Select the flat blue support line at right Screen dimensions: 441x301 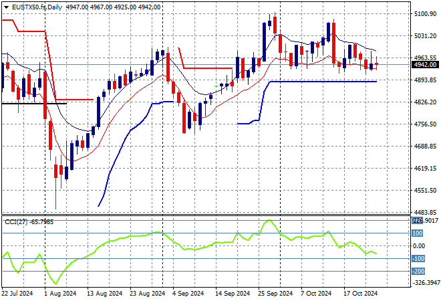tap(321, 82)
